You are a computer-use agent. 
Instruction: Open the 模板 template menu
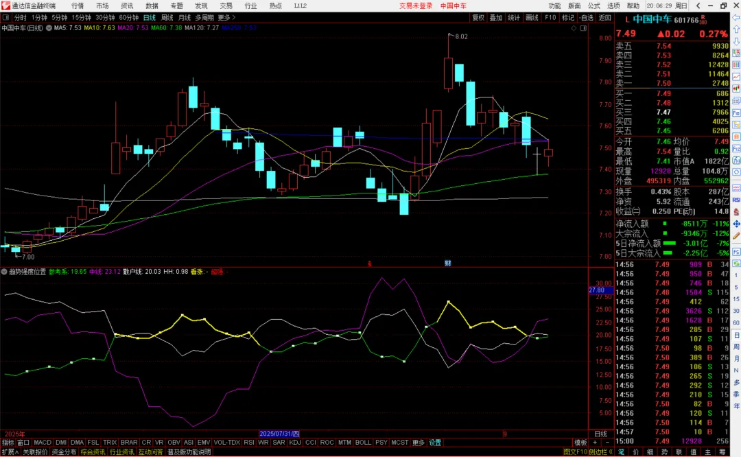click(x=580, y=443)
